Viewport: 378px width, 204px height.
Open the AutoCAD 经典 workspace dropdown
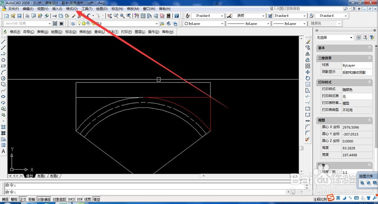[50, 23]
